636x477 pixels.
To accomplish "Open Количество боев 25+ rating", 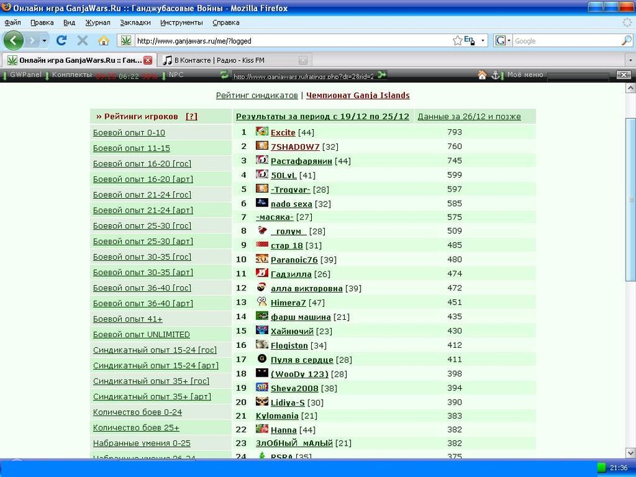I will [x=136, y=428].
